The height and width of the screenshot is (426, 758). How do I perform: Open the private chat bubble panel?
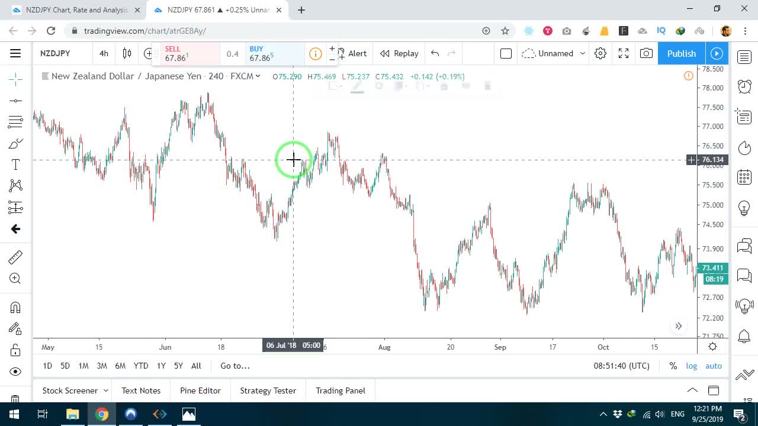744,275
